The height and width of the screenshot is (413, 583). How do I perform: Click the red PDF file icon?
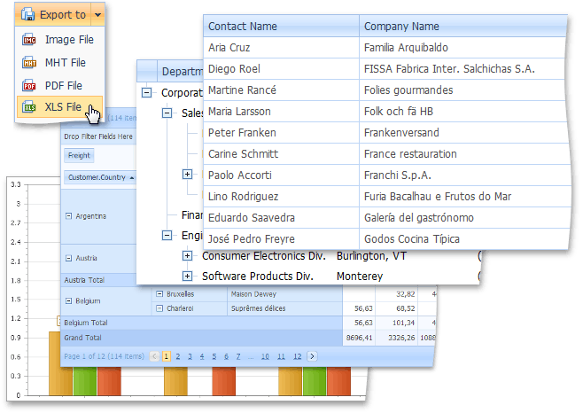[29, 86]
